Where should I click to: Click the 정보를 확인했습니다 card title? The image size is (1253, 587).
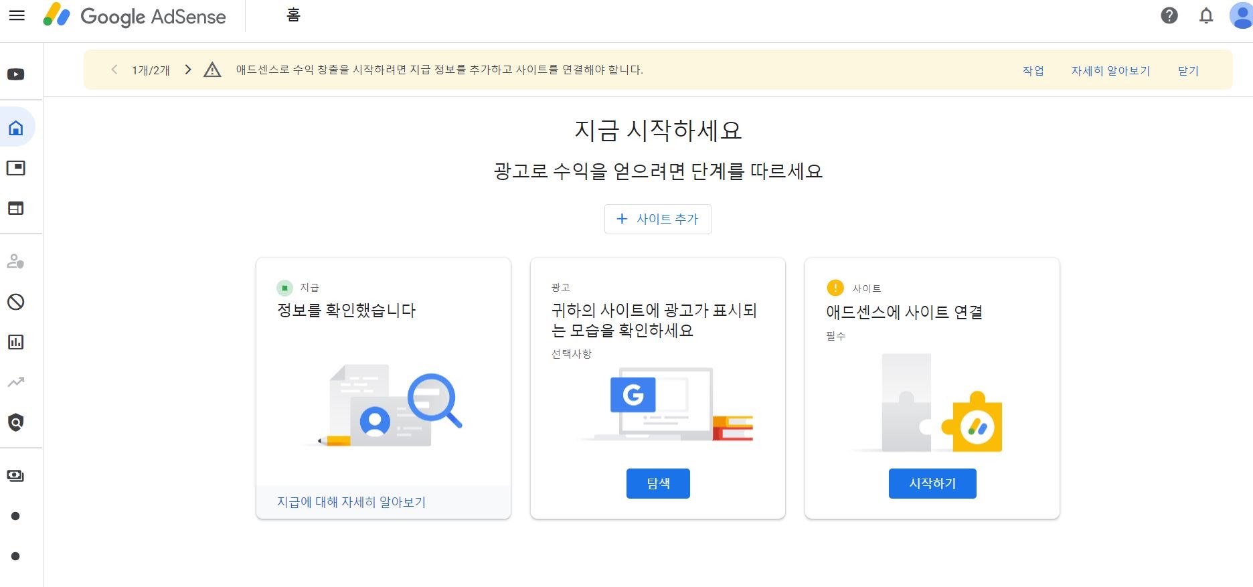[347, 311]
